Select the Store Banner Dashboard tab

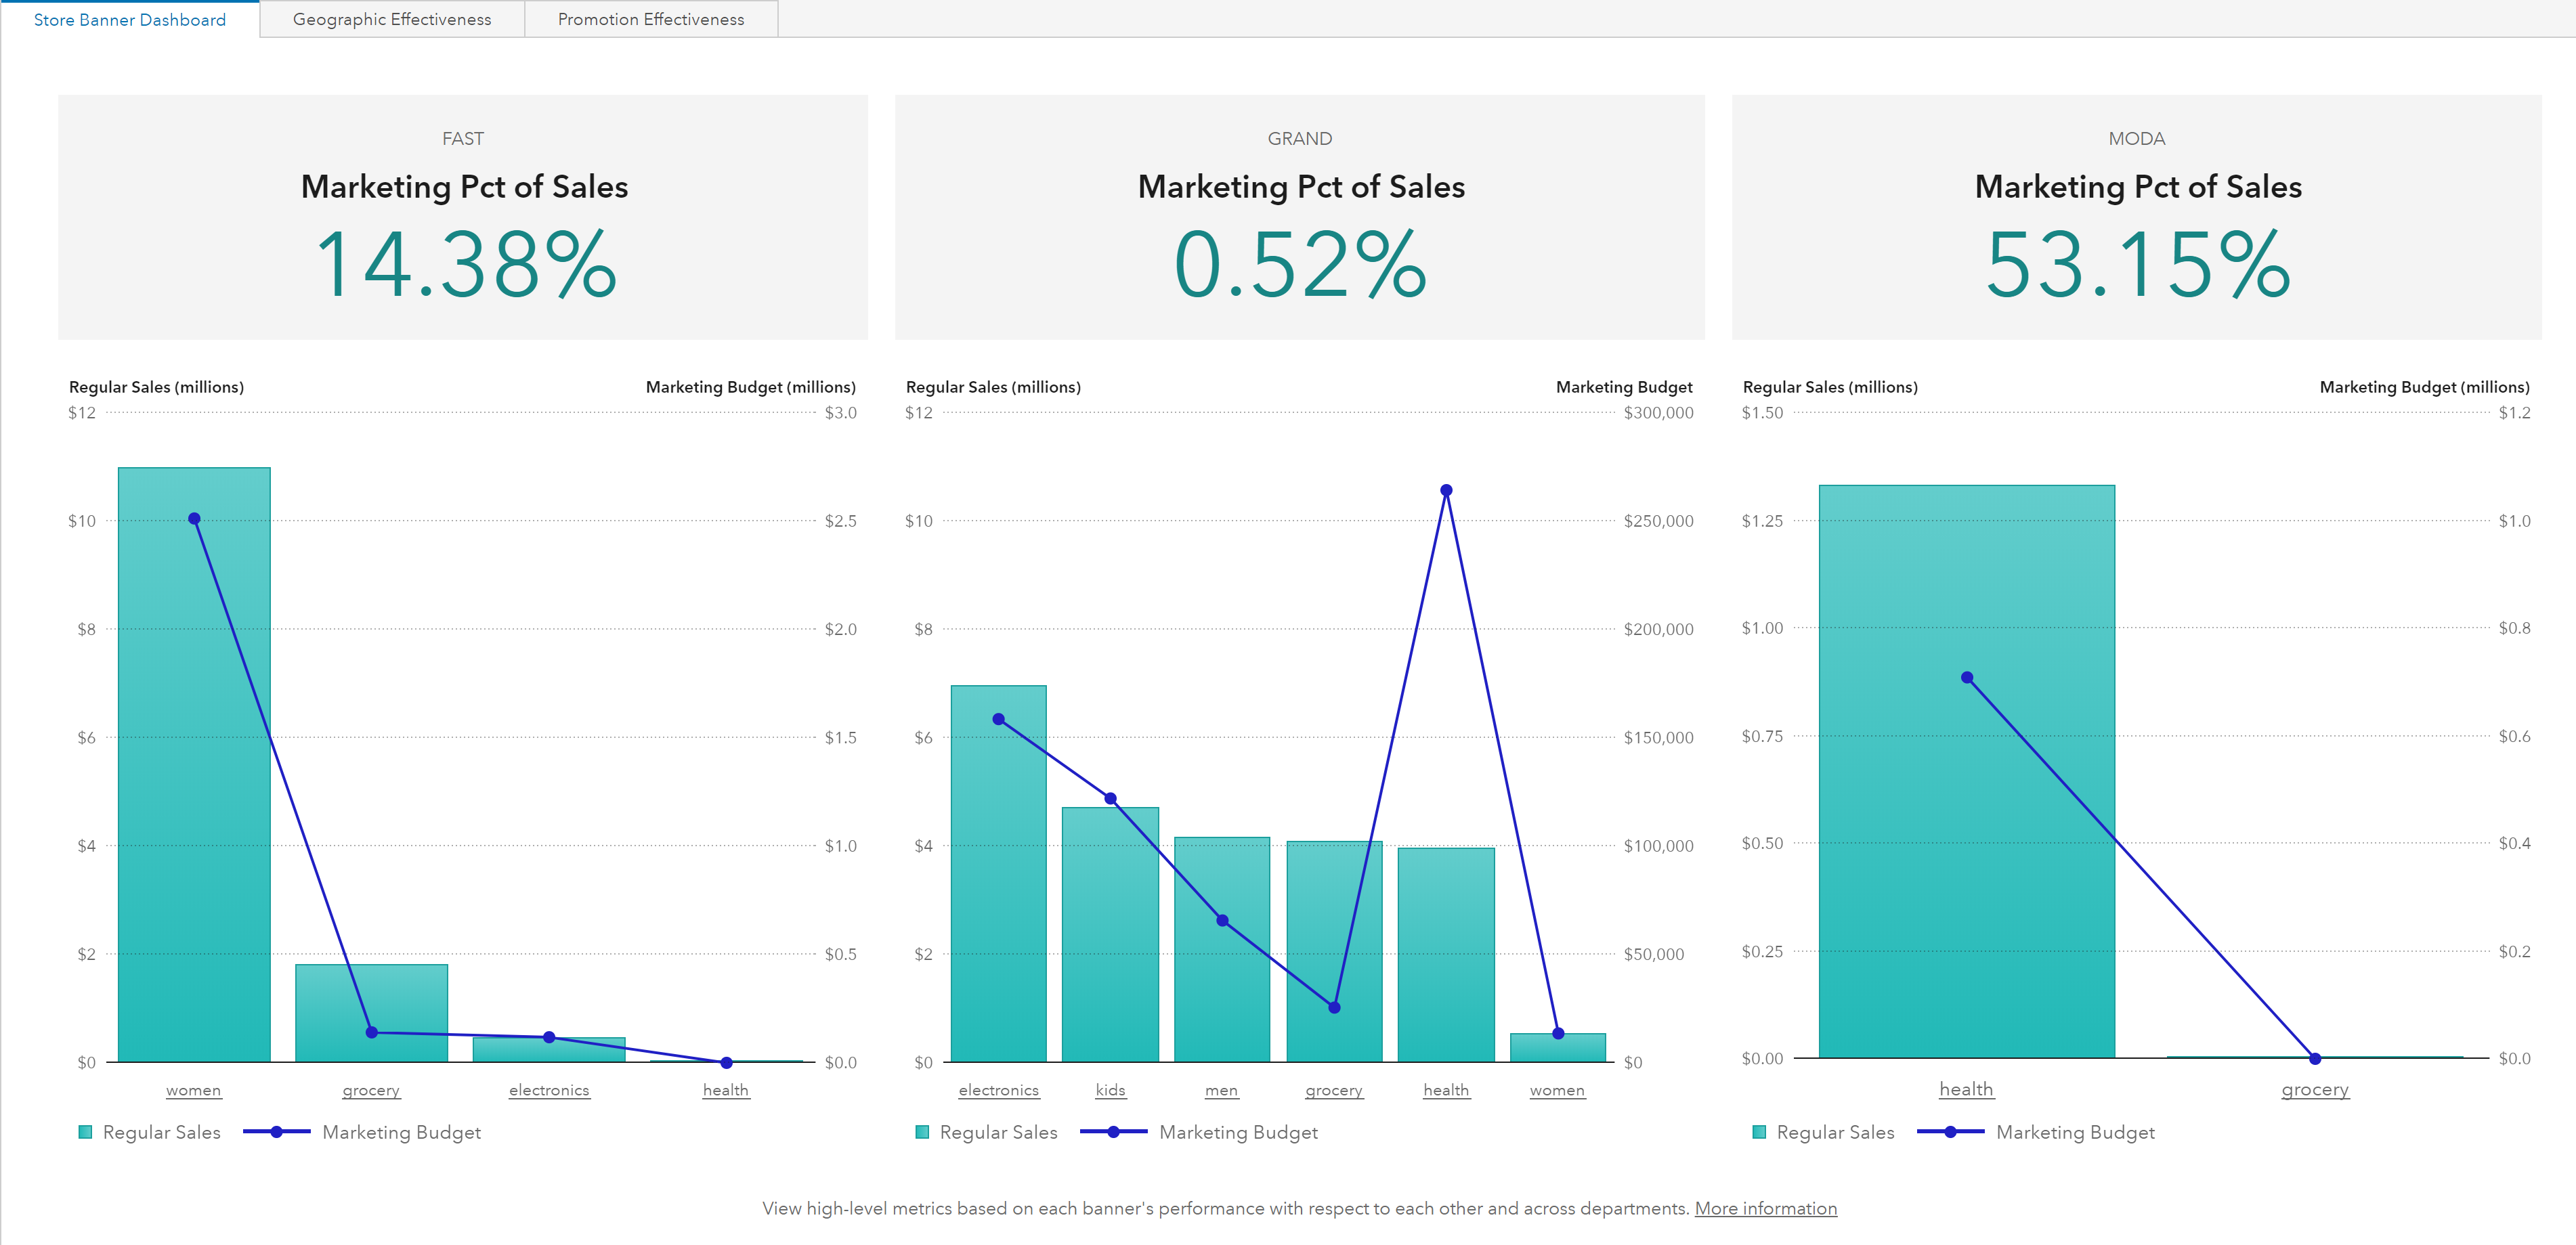(129, 19)
